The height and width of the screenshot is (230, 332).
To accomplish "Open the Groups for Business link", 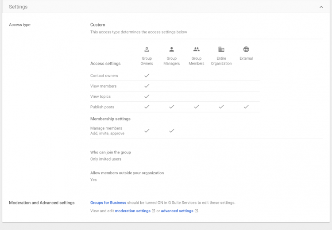I will [108, 203].
